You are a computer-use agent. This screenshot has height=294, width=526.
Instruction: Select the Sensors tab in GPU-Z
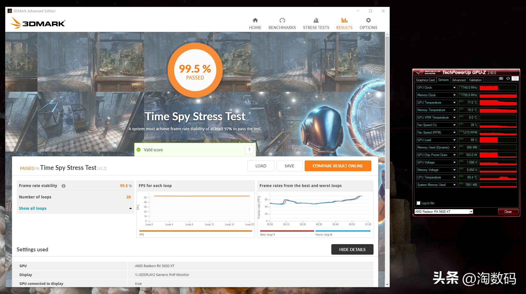click(x=443, y=80)
